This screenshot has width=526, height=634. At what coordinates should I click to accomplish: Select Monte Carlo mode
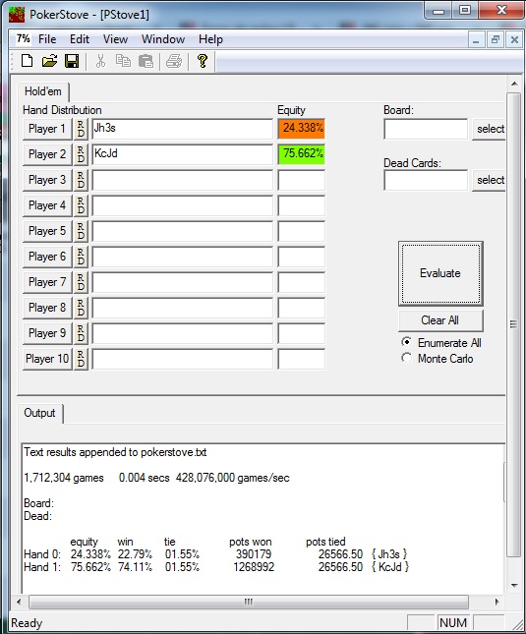438,358
